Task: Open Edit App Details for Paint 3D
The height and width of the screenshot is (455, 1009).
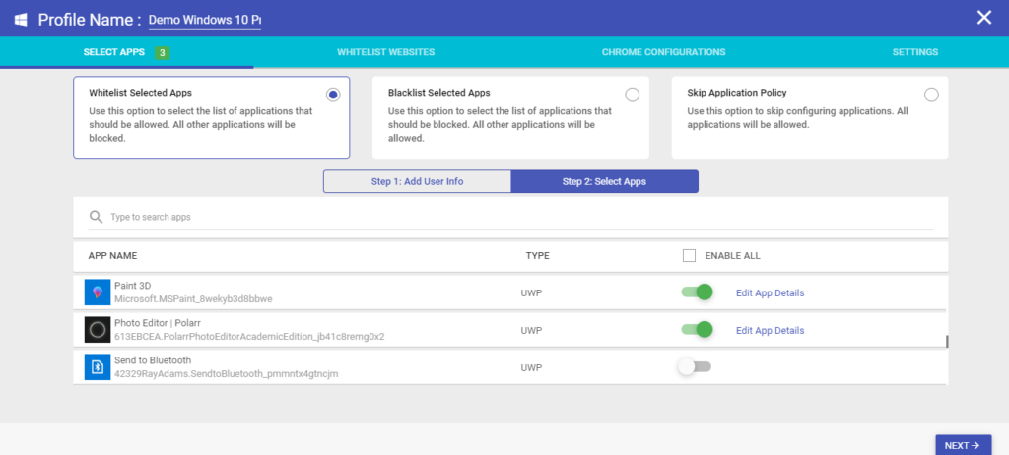Action: click(x=770, y=292)
